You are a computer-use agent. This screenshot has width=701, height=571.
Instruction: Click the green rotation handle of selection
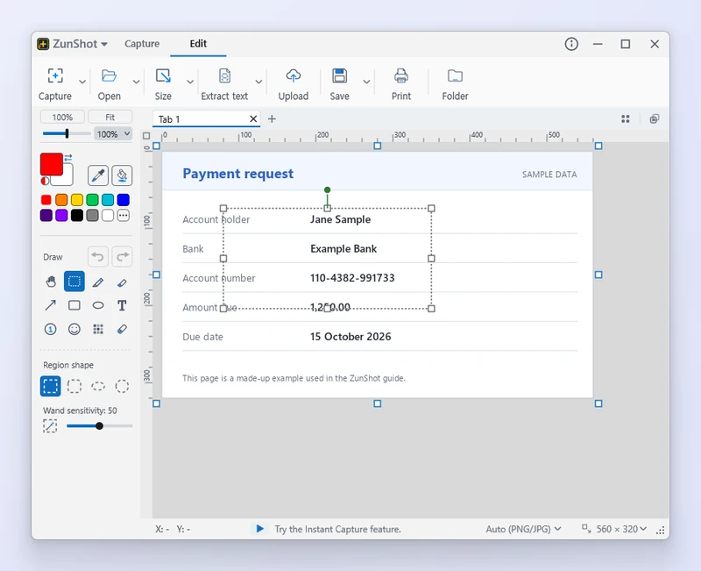point(327,189)
